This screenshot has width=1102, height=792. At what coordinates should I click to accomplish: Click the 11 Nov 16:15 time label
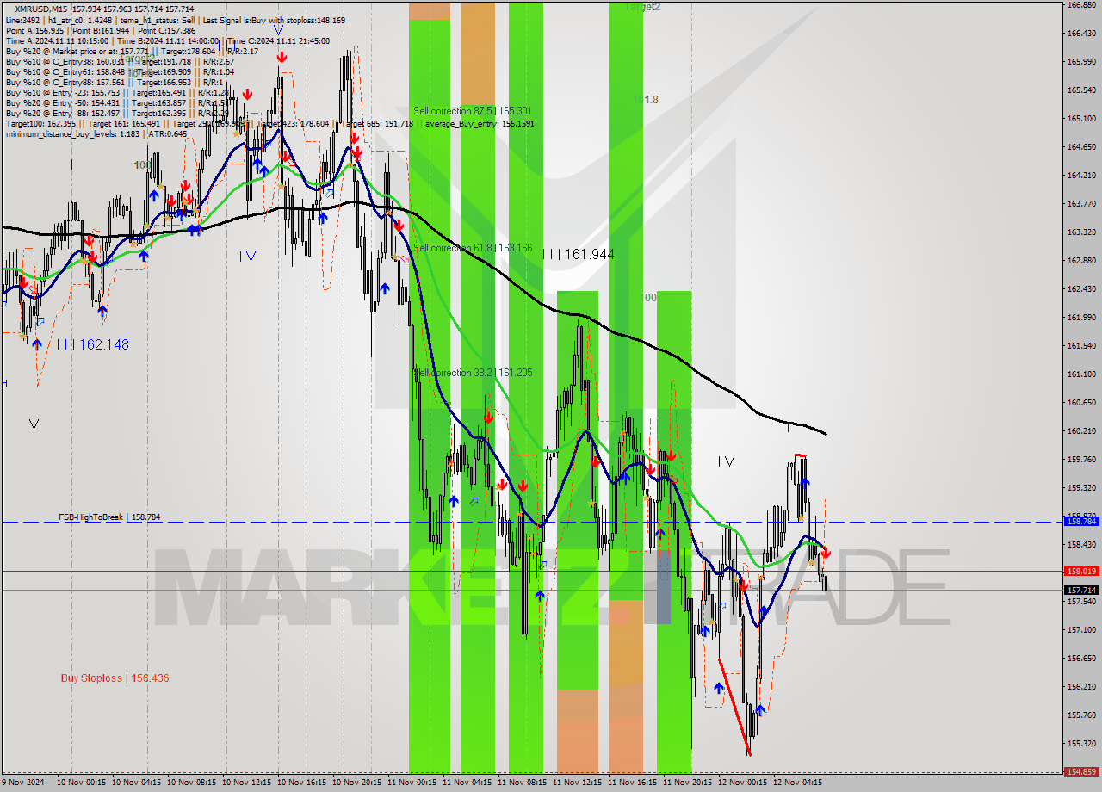[x=633, y=783]
